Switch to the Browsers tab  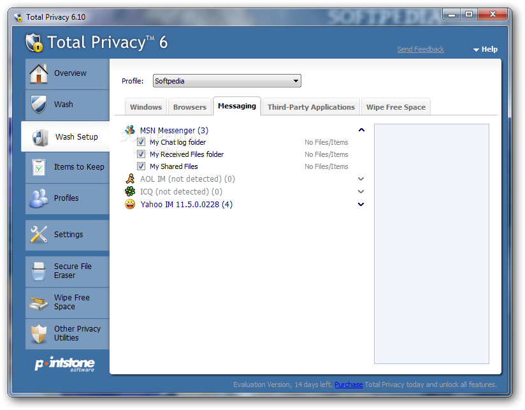point(190,107)
